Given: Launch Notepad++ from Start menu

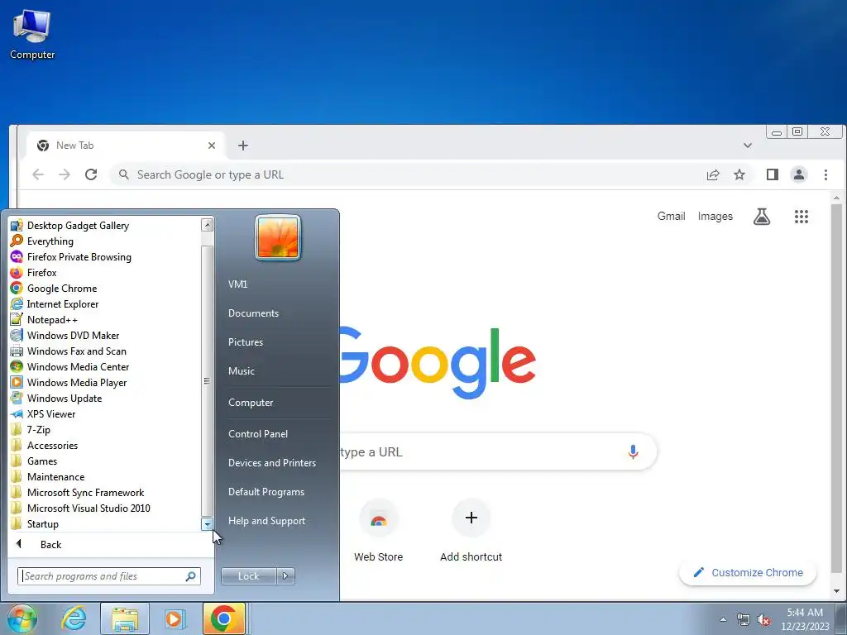Looking at the screenshot, I should 52,320.
